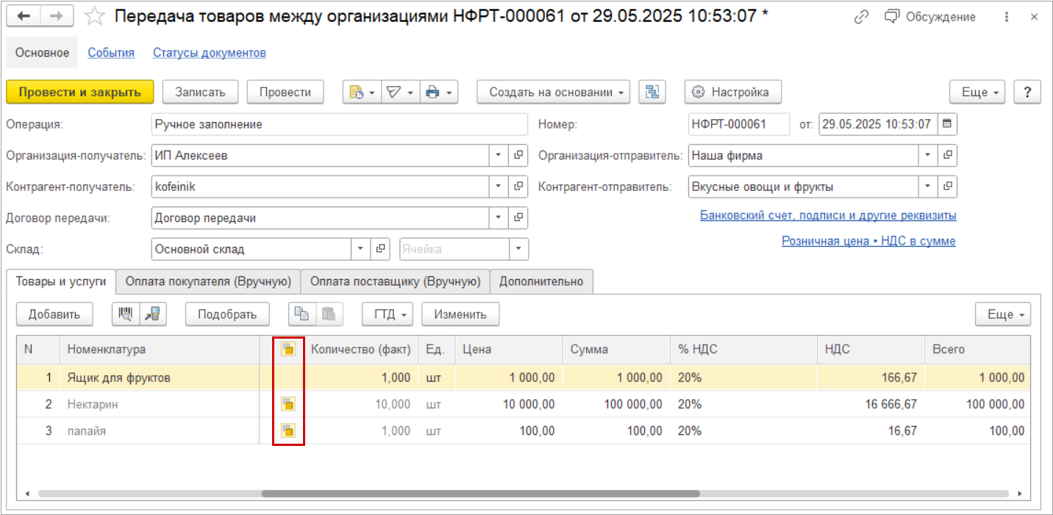Select Товары и услуги tab
This screenshot has width=1053, height=515.
[x=61, y=281]
